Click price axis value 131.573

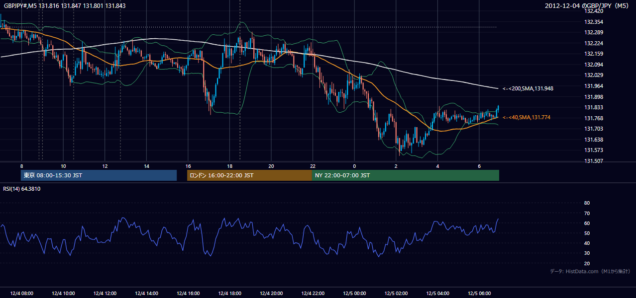[x=594, y=150]
